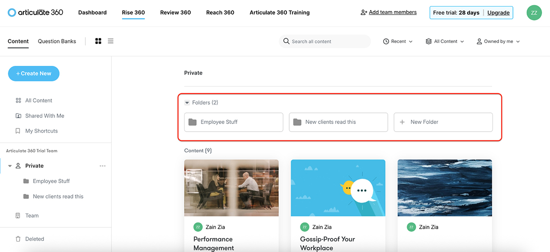Switch to list view icon
550x252 pixels.
point(110,41)
